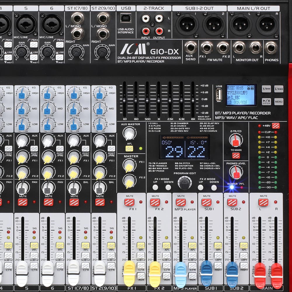This screenshot has height=292, width=292.
Task: Click channel 6 yellow FX 1 send knob
Action: point(48,157)
